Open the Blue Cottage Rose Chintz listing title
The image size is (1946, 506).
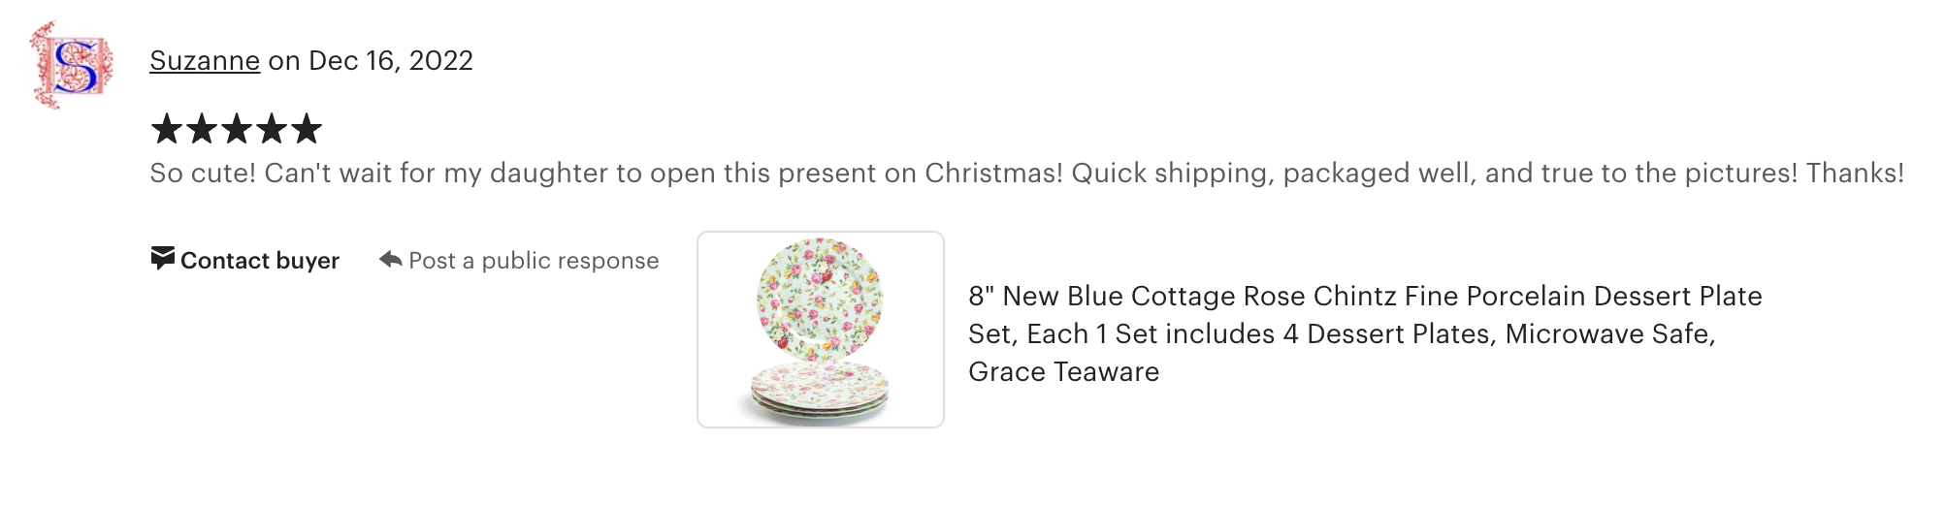point(1365,296)
